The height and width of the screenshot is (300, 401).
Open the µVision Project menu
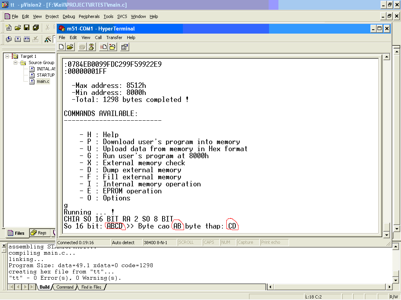pyautogui.click(x=52, y=16)
